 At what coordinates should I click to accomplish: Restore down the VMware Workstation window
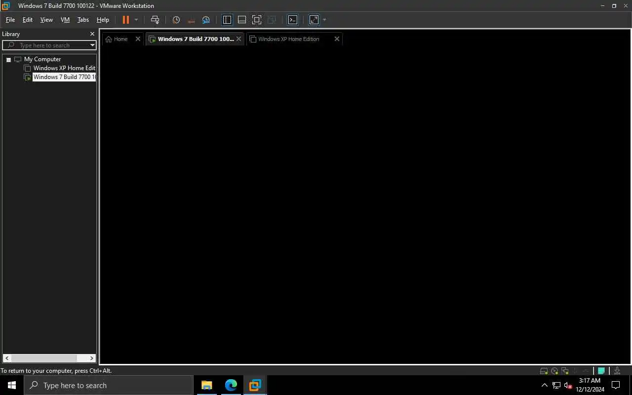(614, 6)
